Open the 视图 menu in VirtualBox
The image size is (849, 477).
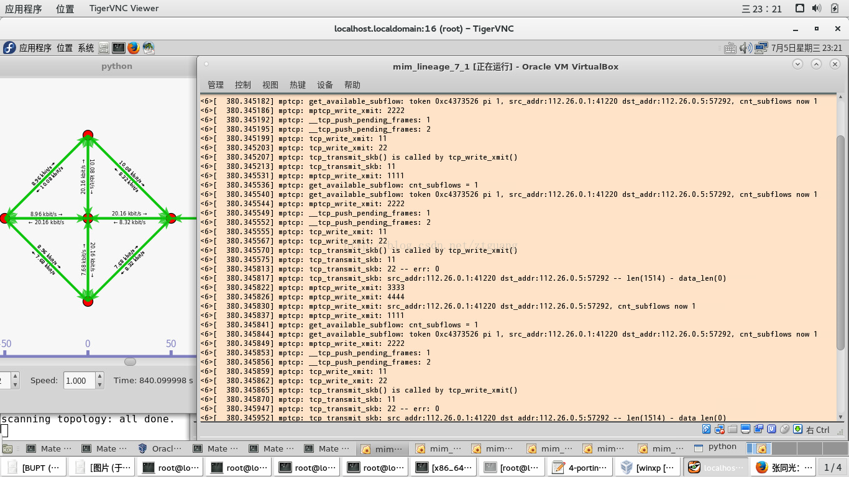click(270, 85)
